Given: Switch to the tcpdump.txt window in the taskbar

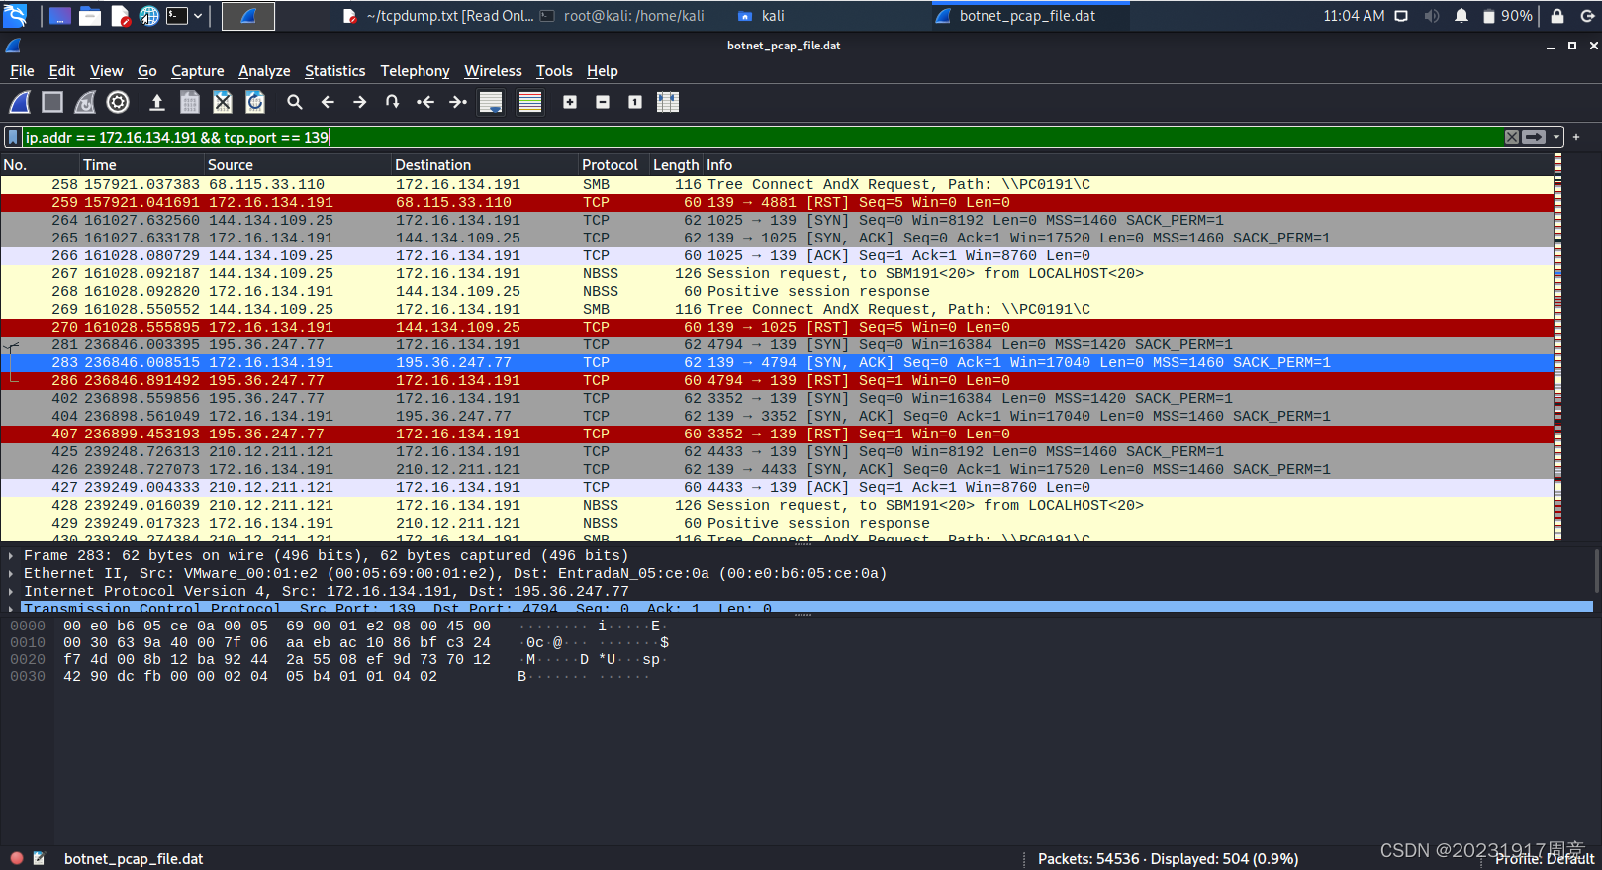Looking at the screenshot, I should (436, 16).
